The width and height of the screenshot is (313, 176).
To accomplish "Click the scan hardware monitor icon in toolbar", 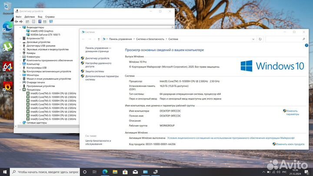I will point(51,22).
